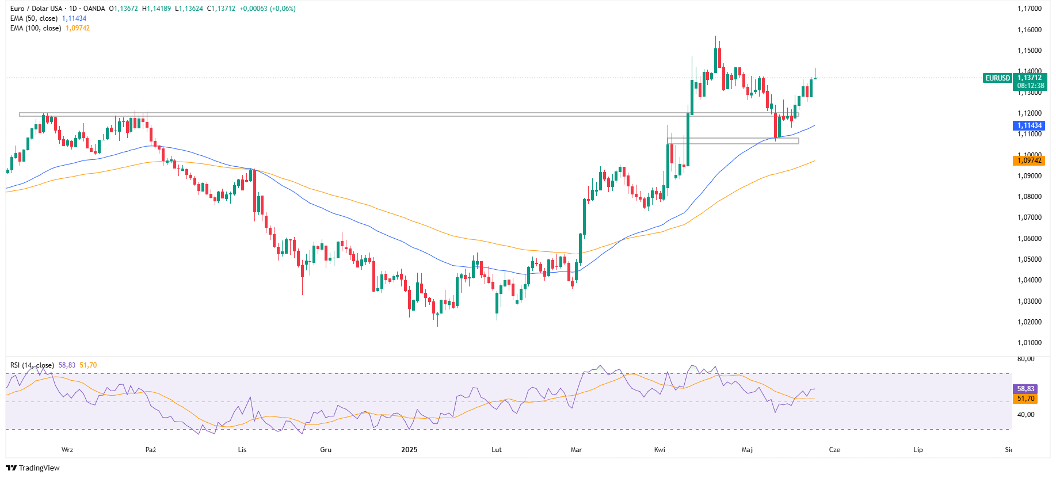Select the EMA (100, close) indicator legend
This screenshot has width=1056, height=478.
(x=36, y=28)
